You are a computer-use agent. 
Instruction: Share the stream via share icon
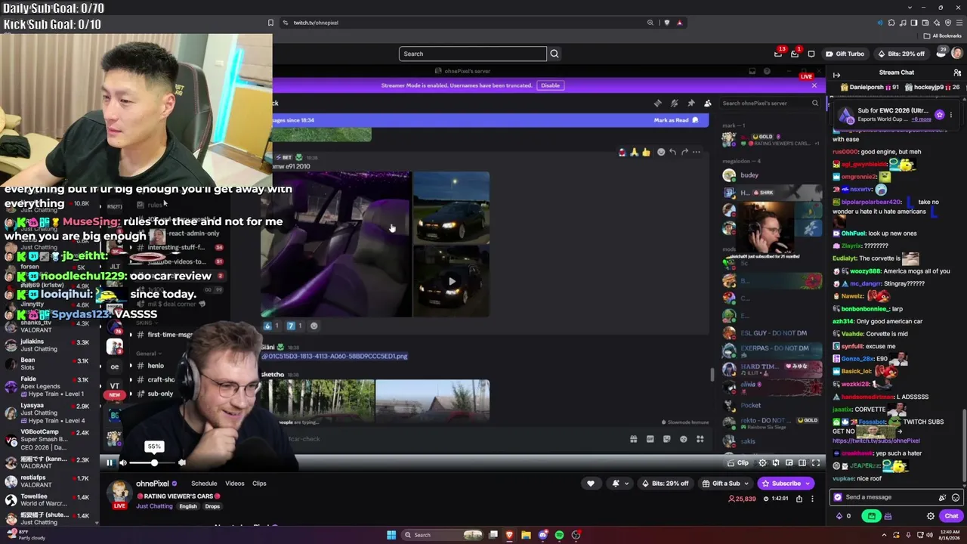pyautogui.click(x=799, y=499)
